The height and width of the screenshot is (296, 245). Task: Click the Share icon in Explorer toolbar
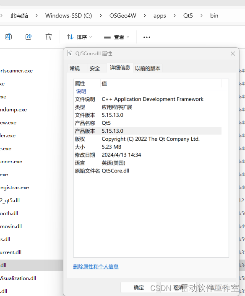click(29, 37)
